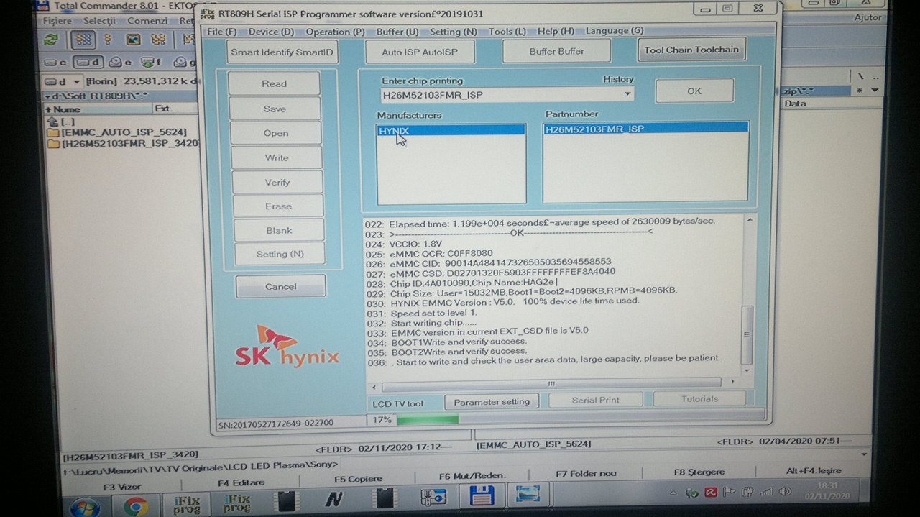Viewport: 920px width, 517px height.
Task: Open the Tools (L) menu
Action: pyautogui.click(x=507, y=31)
